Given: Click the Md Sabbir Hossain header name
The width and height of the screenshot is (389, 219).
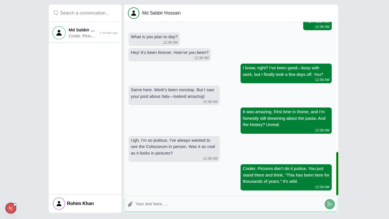Looking at the screenshot, I should coord(161,13).
